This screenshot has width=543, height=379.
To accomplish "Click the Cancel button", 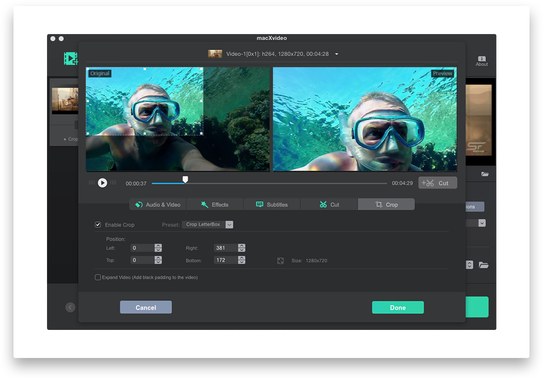I will click(145, 307).
